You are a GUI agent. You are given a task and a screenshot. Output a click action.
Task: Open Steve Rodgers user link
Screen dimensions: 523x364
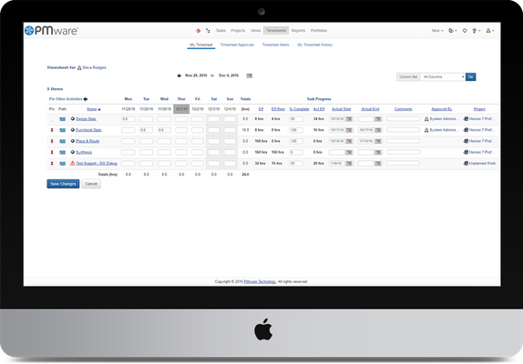pos(95,67)
